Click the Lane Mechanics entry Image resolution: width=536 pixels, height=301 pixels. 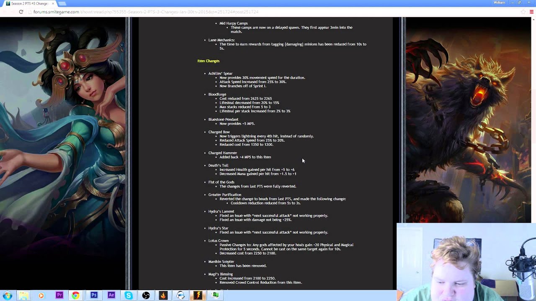pyautogui.click(x=222, y=40)
